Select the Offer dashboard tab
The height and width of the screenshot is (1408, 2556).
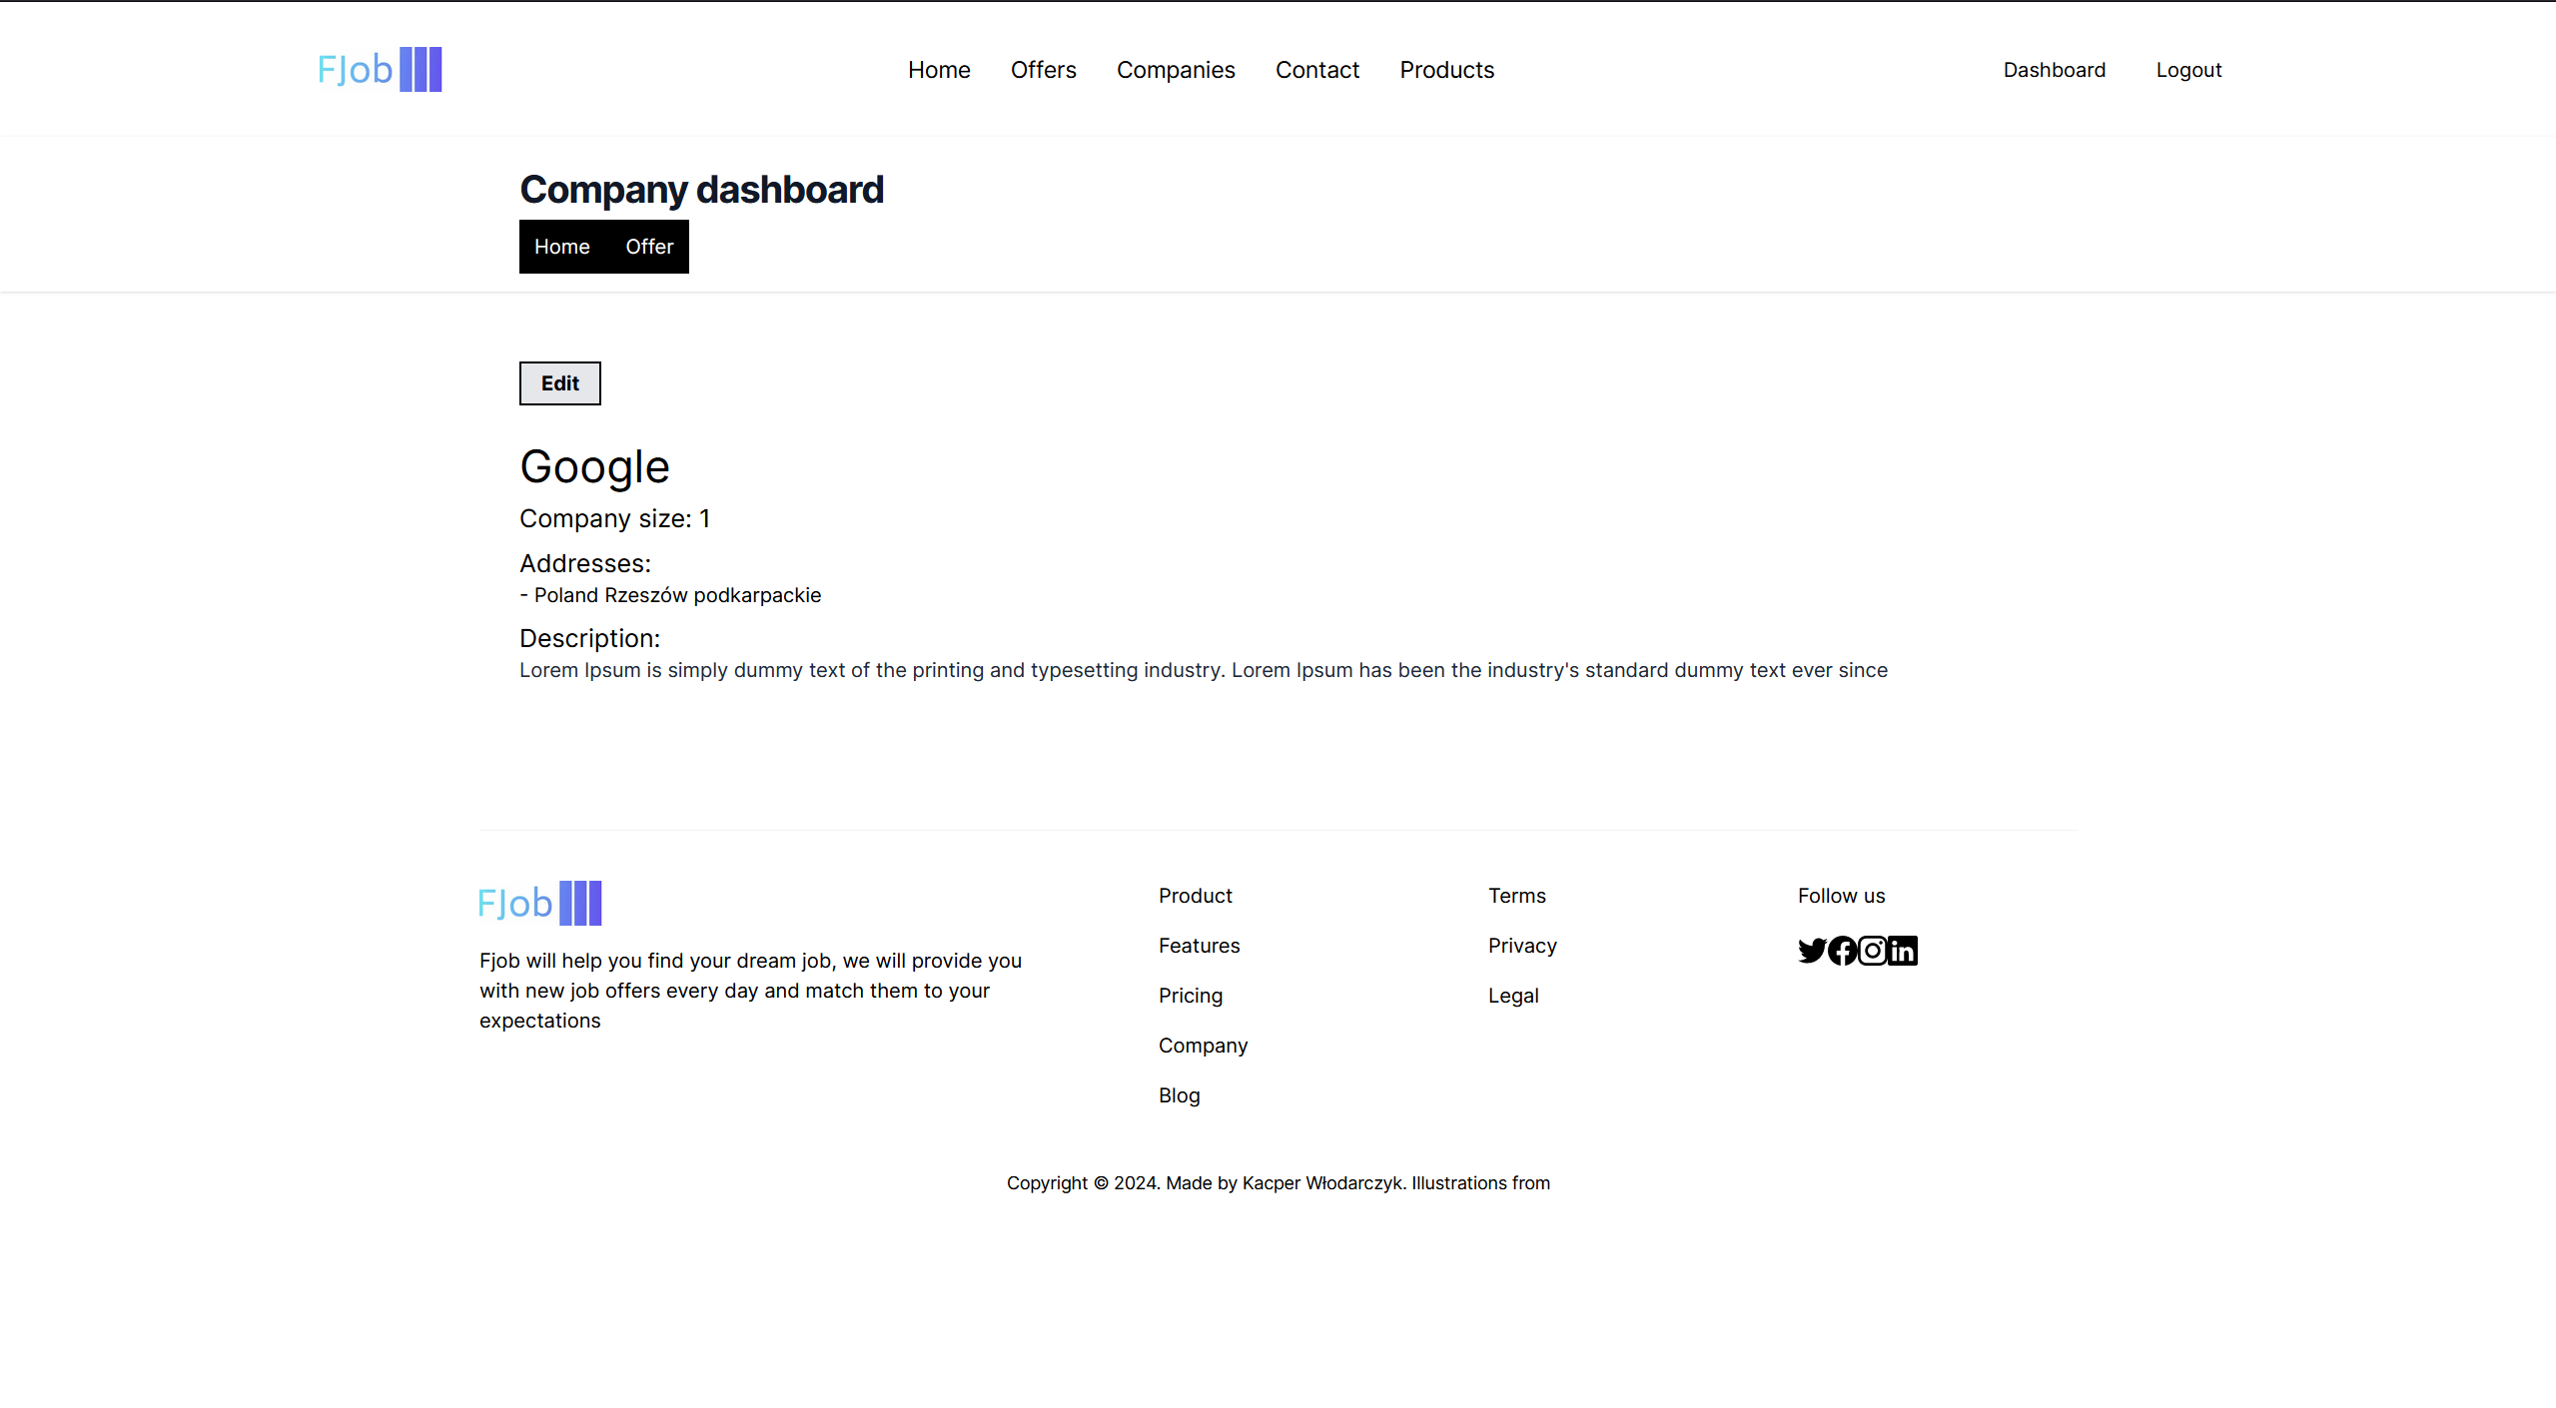tap(649, 247)
